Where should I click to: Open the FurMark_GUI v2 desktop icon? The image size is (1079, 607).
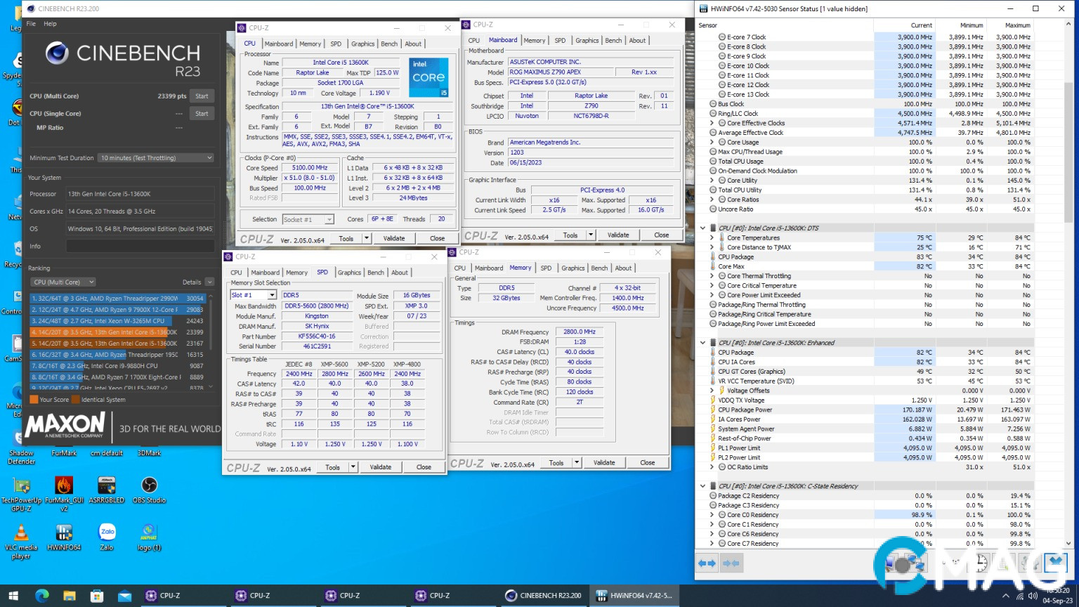coord(64,486)
